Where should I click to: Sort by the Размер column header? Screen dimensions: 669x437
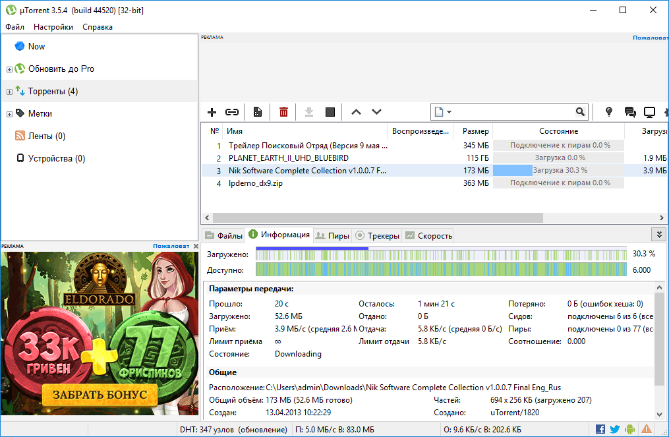(472, 131)
